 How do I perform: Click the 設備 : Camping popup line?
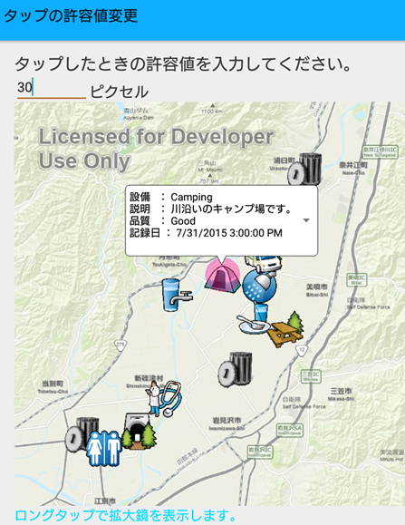pyautogui.click(x=171, y=197)
